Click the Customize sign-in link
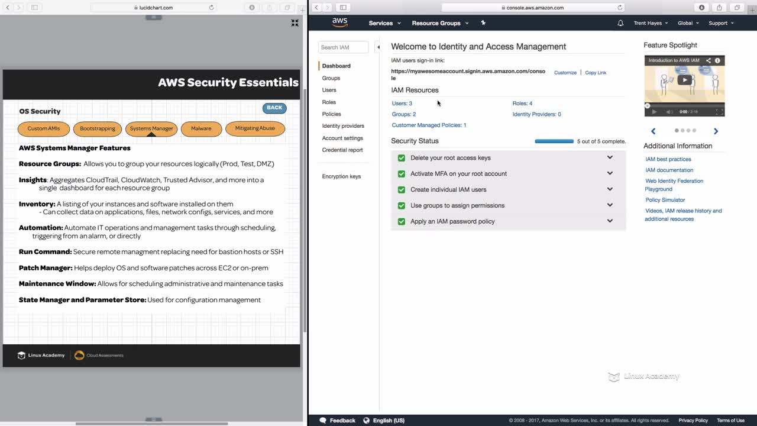Viewport: 757px width, 426px height. coord(565,73)
